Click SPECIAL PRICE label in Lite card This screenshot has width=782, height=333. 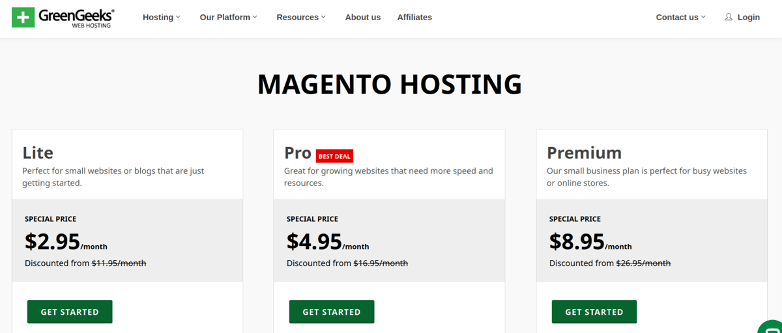coord(50,219)
